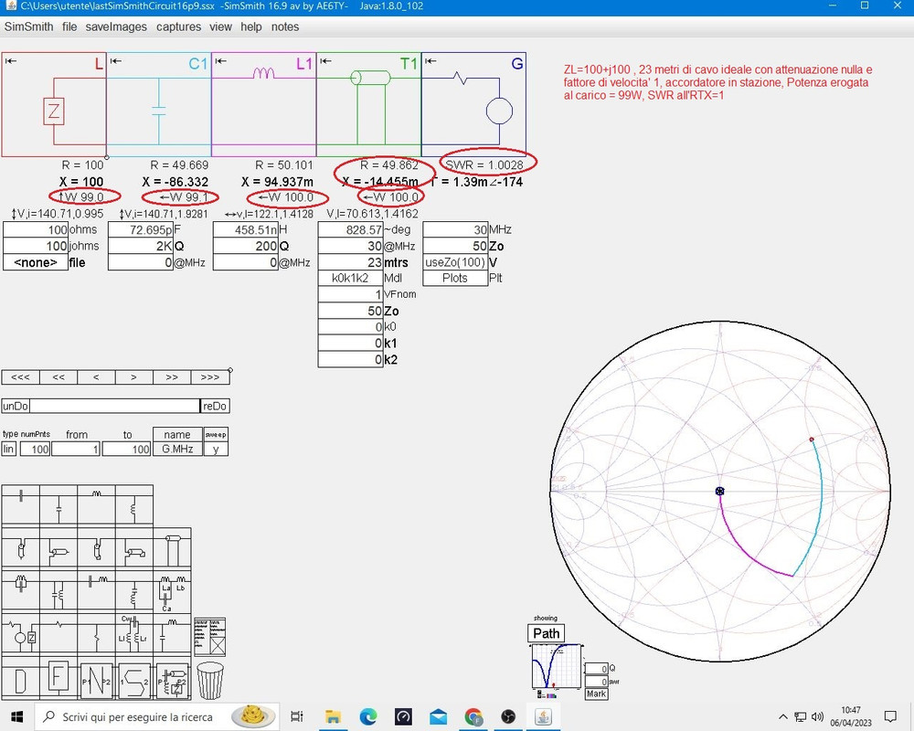The width and height of the screenshot is (914, 731).
Task: Select the series parallel-LC tank component
Action: tap(21, 591)
